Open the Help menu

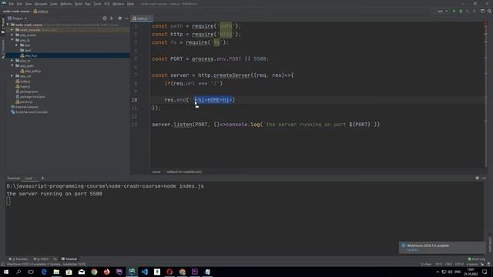130,4
